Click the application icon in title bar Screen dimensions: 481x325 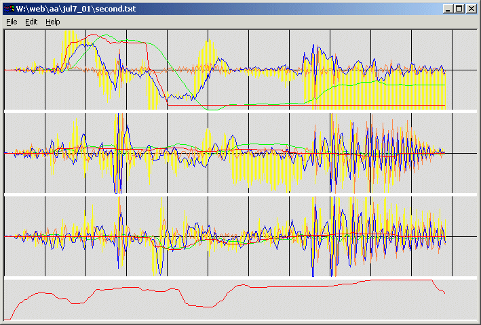9,9
